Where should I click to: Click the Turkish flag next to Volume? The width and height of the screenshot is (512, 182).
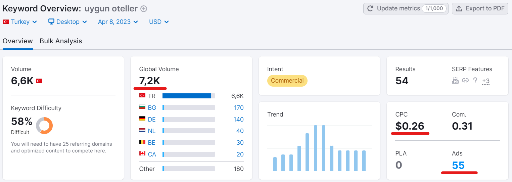(x=39, y=81)
